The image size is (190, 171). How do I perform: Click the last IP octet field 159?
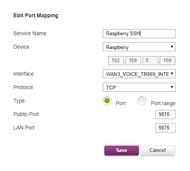point(167,61)
